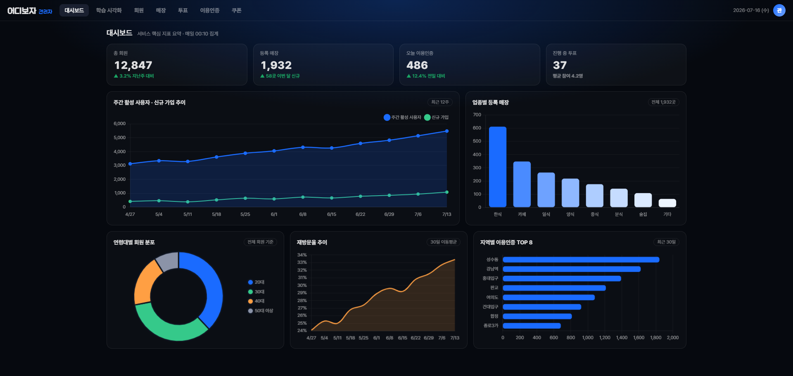Image resolution: width=793 pixels, height=376 pixels.
Task: Click the 종로3가 horizontal bar
Action: tap(532, 326)
